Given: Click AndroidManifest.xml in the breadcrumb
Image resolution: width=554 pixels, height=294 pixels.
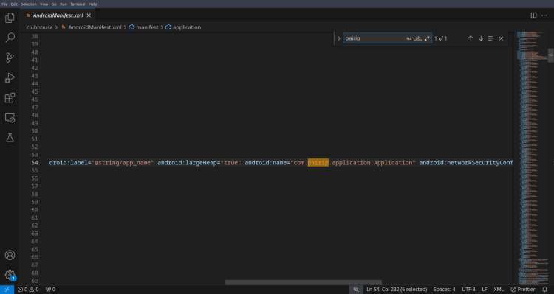Looking at the screenshot, I should [x=95, y=27].
